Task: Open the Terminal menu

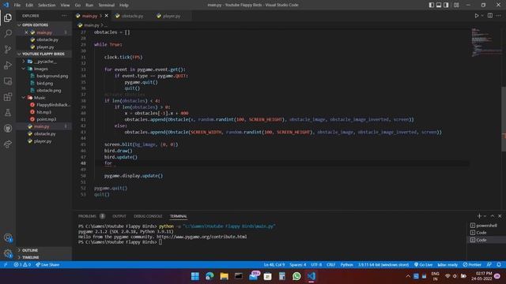Action: tap(106, 6)
